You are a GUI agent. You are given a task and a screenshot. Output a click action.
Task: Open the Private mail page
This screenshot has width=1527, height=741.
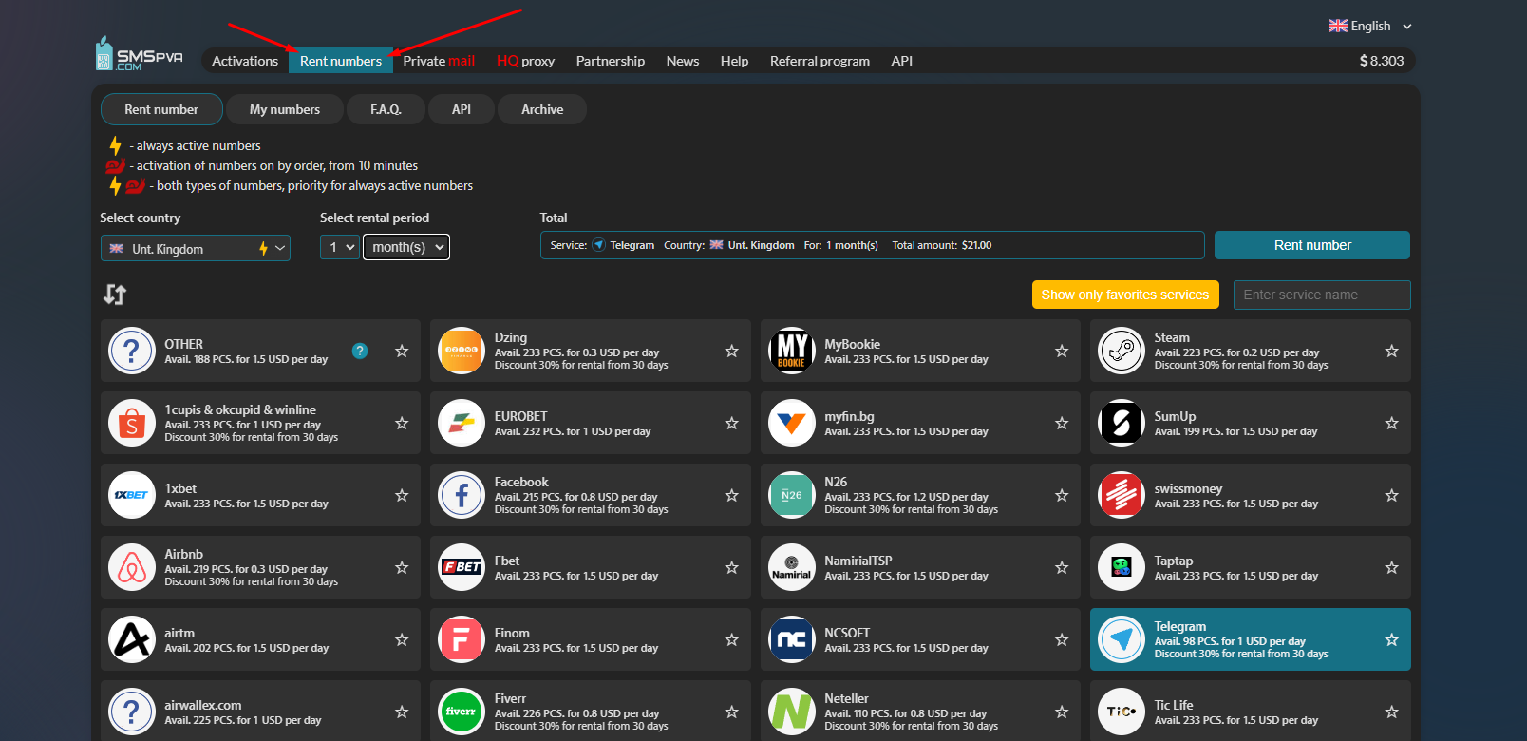pos(439,61)
